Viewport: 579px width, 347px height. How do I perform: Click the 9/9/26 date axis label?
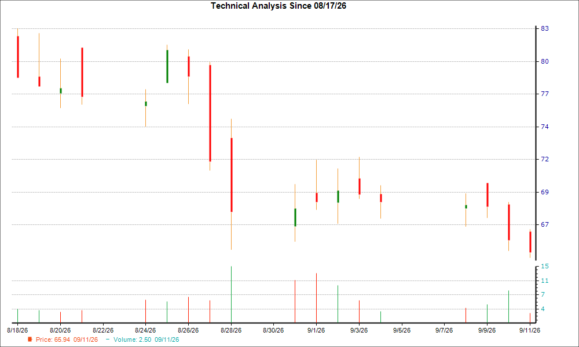[x=487, y=330]
